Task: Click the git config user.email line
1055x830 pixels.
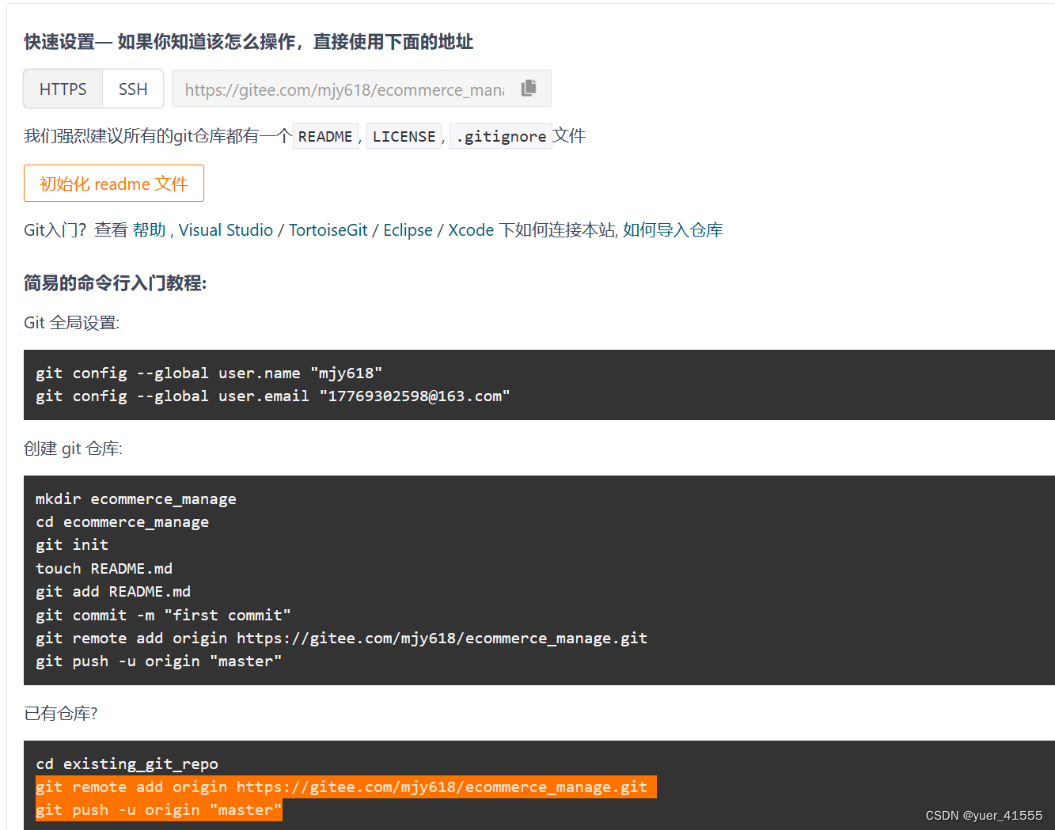Action: tap(273, 396)
